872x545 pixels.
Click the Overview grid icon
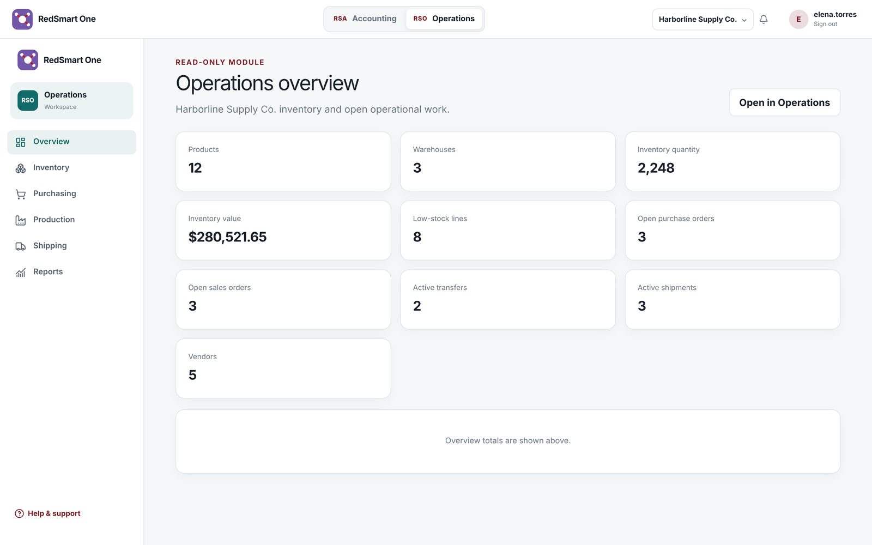[21, 142]
